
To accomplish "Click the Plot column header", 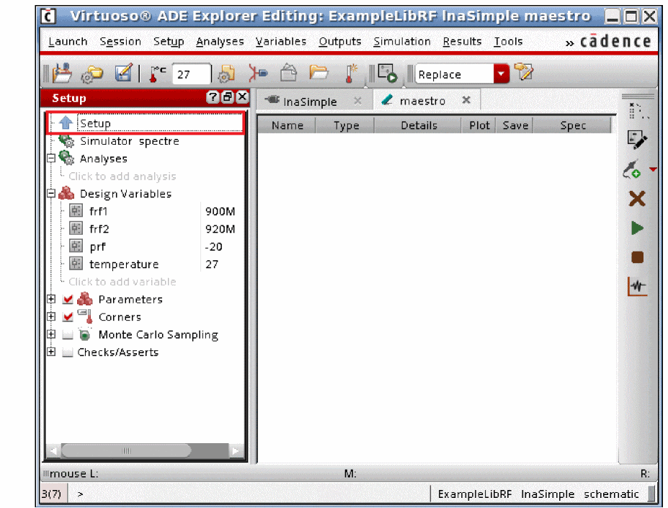I will tap(479, 125).
